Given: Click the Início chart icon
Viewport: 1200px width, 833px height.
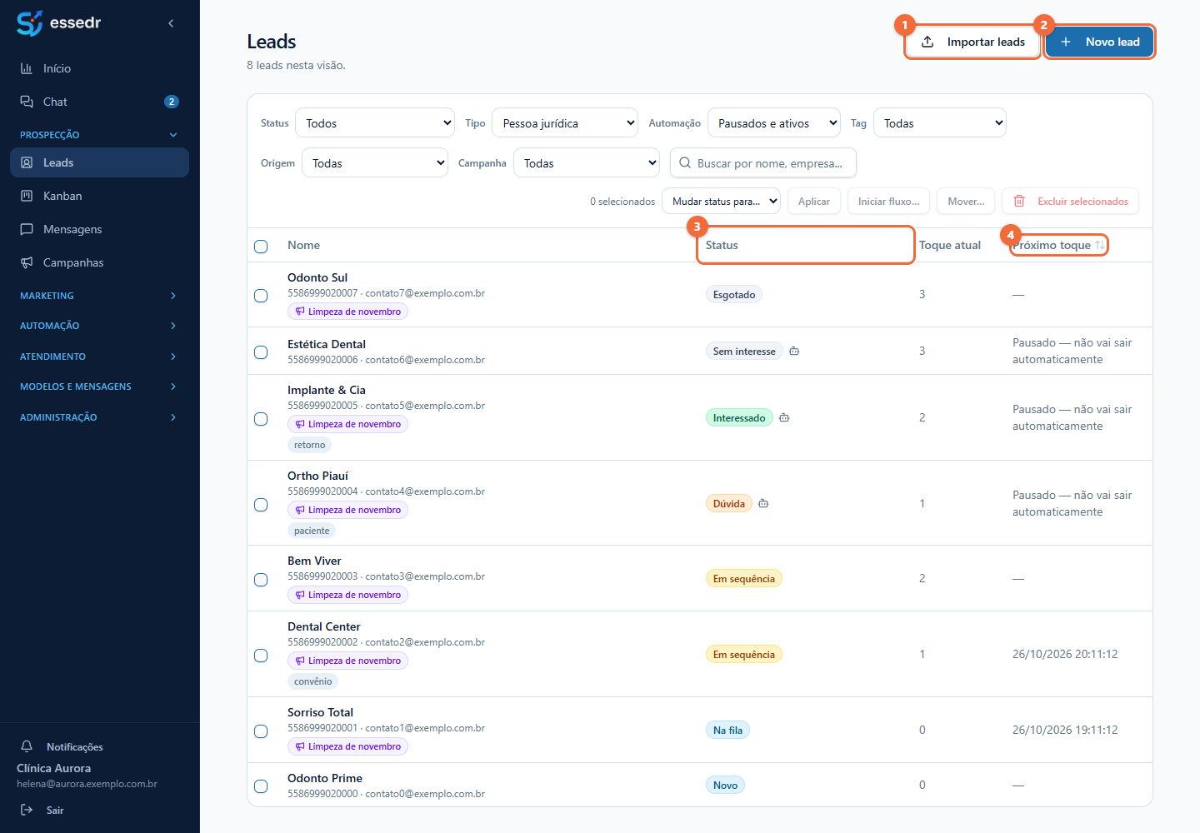Looking at the screenshot, I should click(x=27, y=68).
